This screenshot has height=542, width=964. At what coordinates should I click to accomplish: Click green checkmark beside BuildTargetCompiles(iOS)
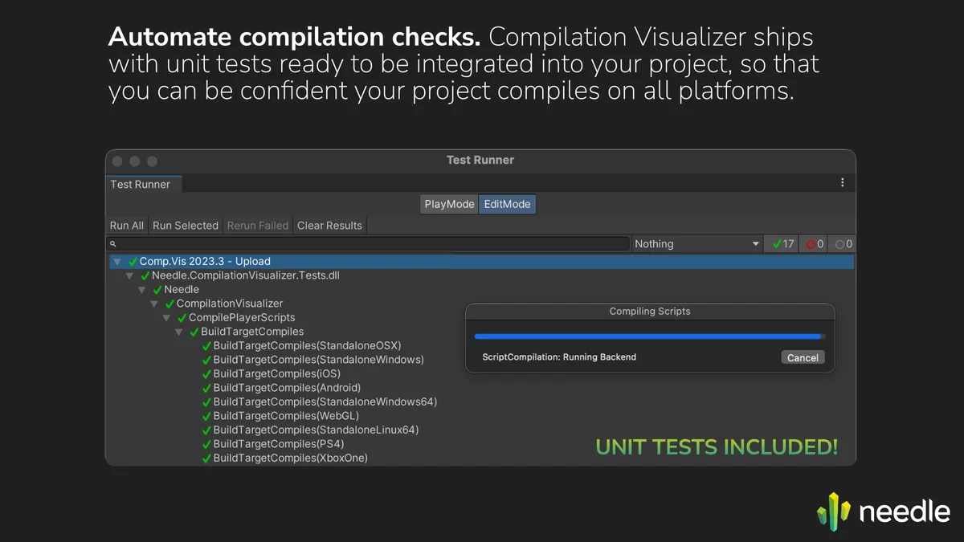click(206, 374)
